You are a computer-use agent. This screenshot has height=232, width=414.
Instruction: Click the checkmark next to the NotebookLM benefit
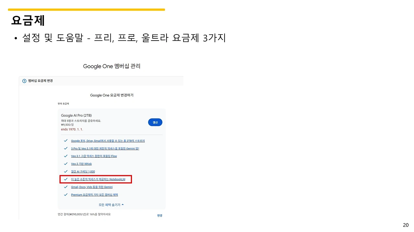click(66, 179)
